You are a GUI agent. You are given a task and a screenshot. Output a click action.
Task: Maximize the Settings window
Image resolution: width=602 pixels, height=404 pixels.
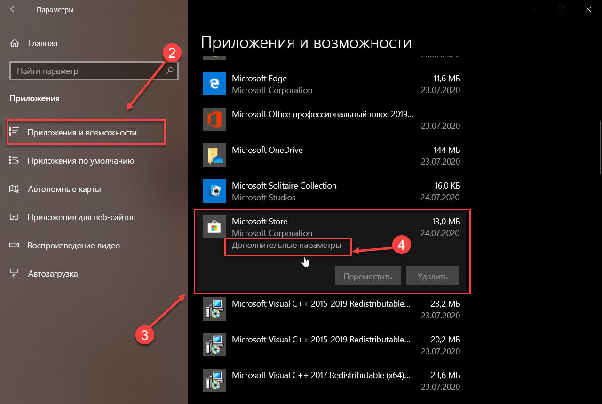click(561, 9)
